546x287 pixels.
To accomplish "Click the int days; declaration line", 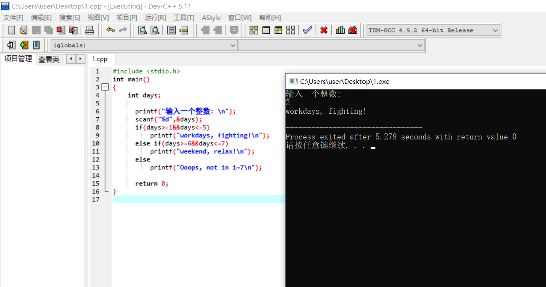I will (144, 95).
